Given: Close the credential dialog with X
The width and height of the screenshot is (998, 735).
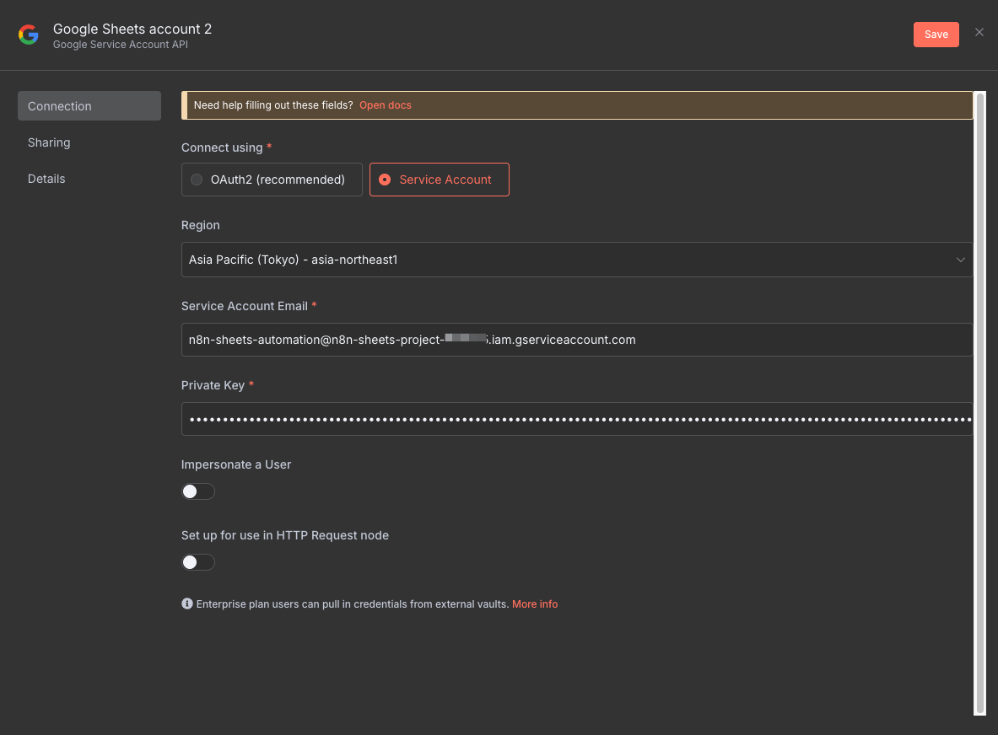Looking at the screenshot, I should point(979,32).
